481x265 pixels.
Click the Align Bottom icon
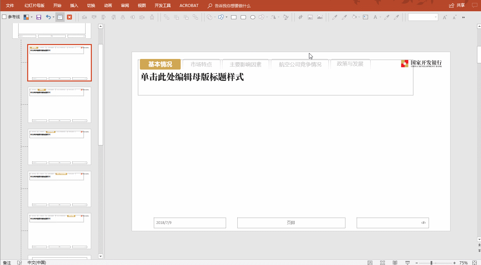click(x=85, y=17)
